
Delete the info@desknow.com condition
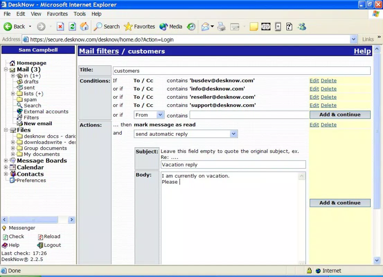(329, 89)
